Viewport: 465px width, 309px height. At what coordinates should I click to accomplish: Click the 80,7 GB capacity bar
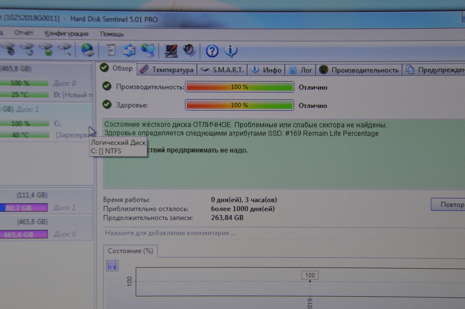pos(24,208)
